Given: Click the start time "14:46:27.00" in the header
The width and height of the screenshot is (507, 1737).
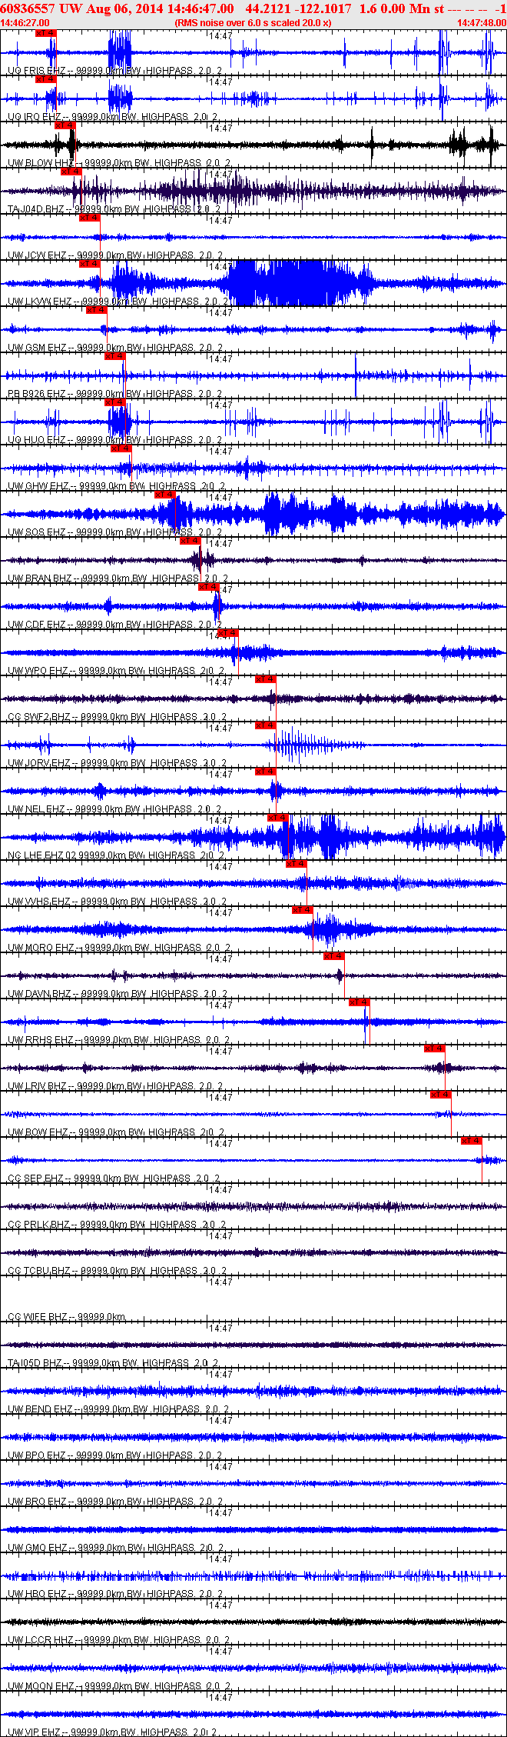Looking at the screenshot, I should 25,23.
